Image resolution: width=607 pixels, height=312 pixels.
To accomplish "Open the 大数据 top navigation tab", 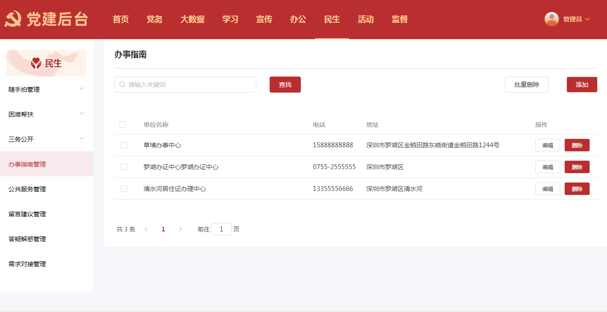I will click(192, 19).
